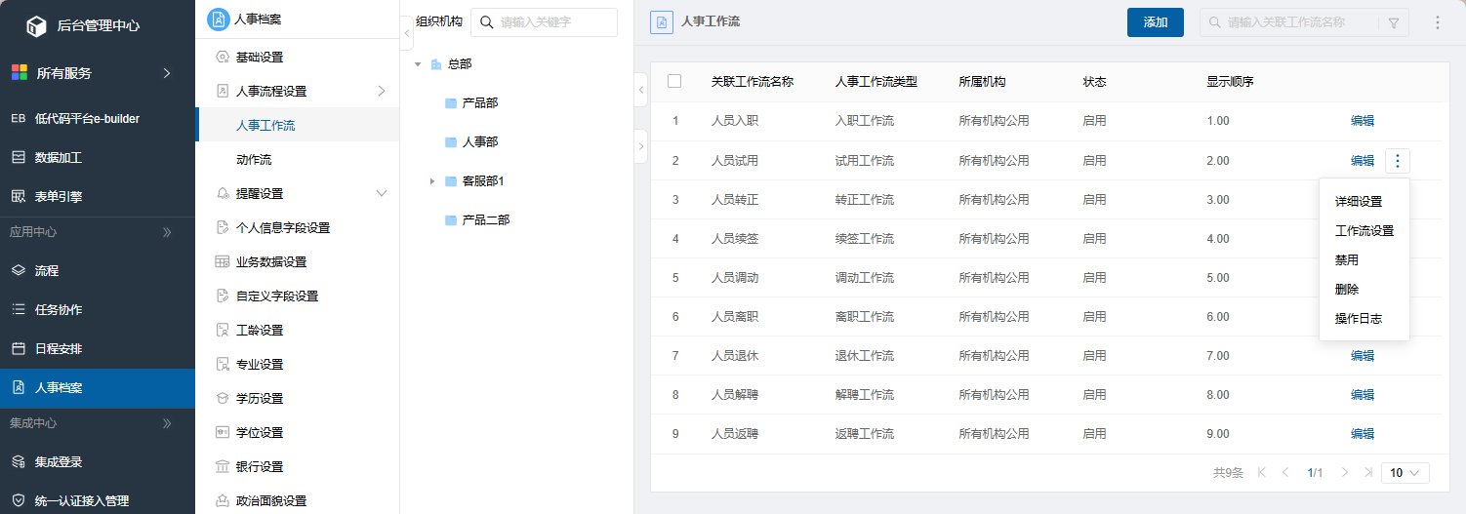Open 流程 from the left sidebar

click(46, 270)
